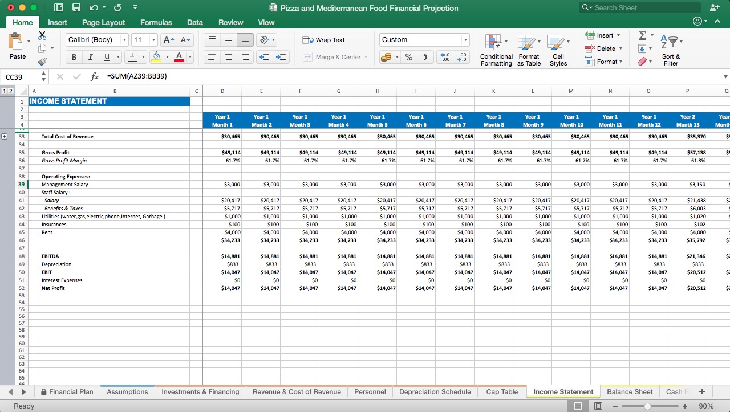Screen dimensions: 730x412
Task: Open the font name dropdown
Action: [x=124, y=40]
